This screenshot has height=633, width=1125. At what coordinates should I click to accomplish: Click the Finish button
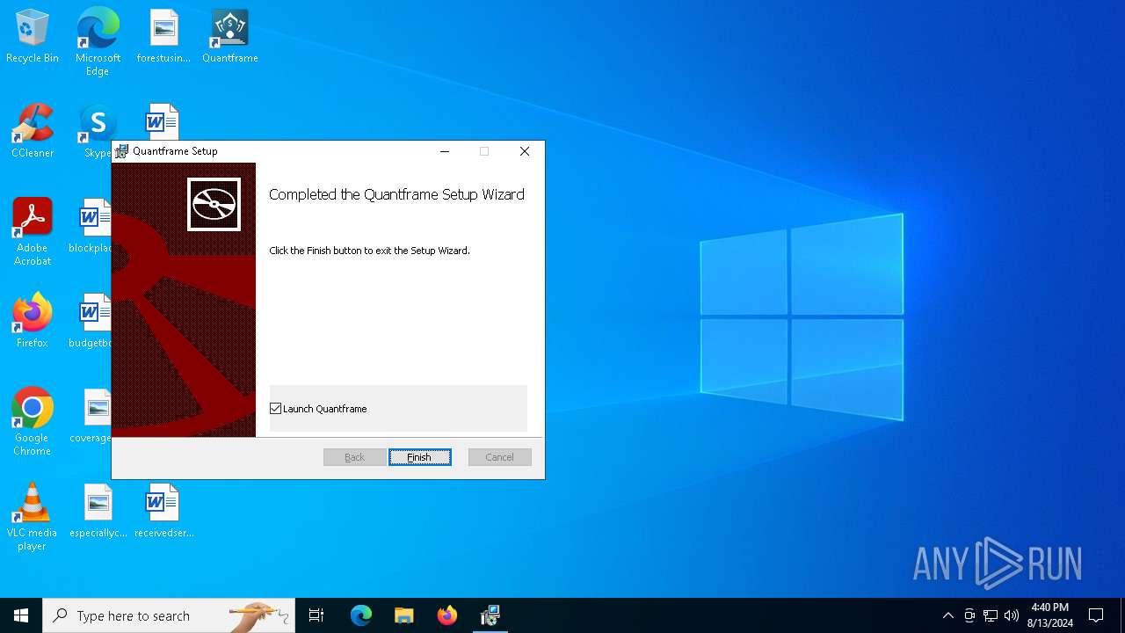click(420, 457)
